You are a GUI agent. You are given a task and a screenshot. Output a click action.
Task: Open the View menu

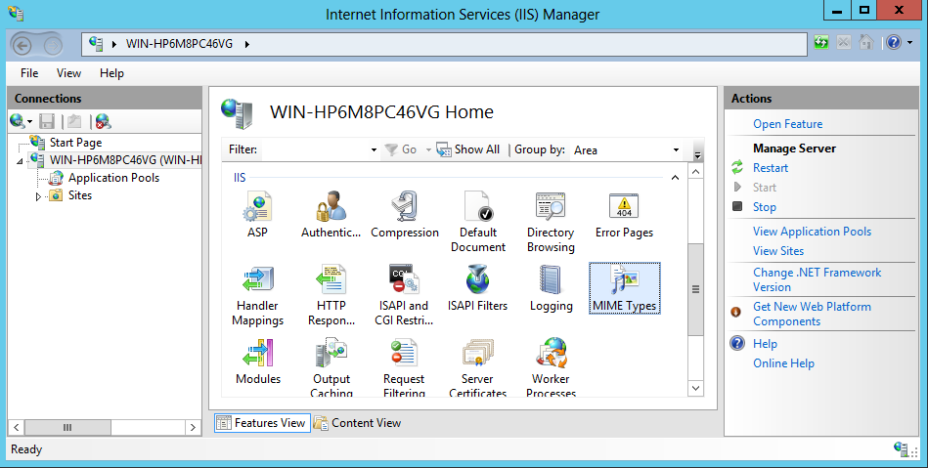coord(68,73)
